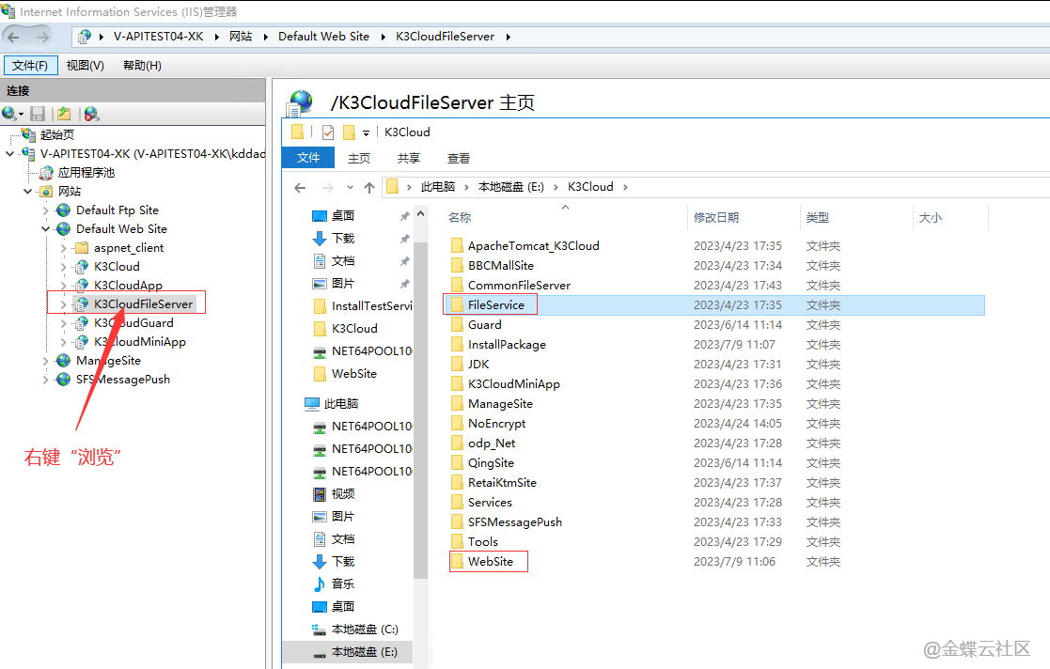1050x669 pixels.
Task: Sort by 大小 column header
Action: 930,218
